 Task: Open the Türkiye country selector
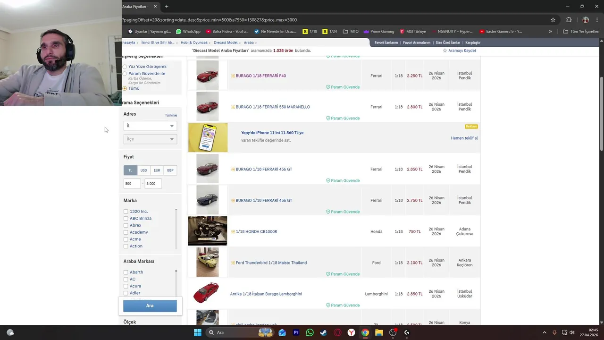coord(171,115)
